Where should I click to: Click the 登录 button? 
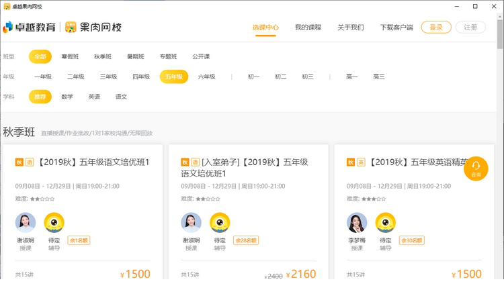click(436, 28)
